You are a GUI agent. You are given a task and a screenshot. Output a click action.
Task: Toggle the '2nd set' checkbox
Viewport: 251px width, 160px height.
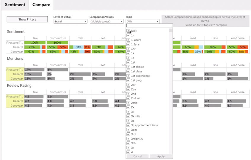[128, 98]
